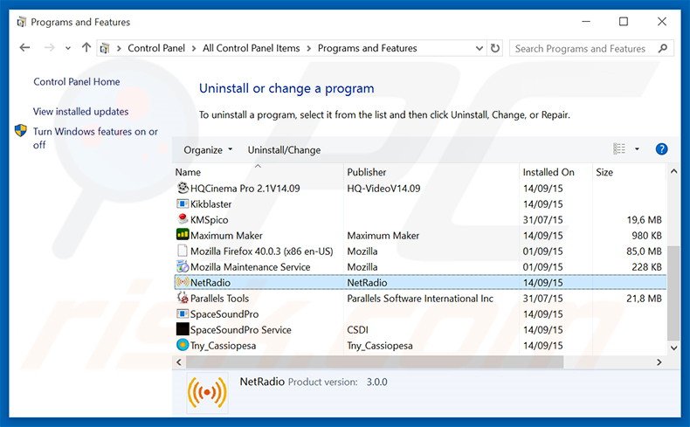Select Mozilla Firefox 40.0.3 entry

tap(262, 251)
